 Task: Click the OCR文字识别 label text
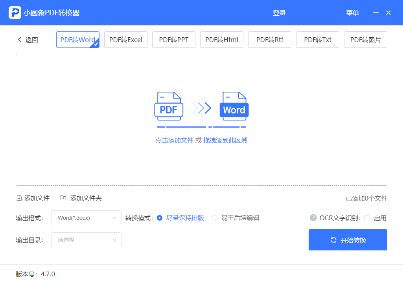pyautogui.click(x=340, y=218)
